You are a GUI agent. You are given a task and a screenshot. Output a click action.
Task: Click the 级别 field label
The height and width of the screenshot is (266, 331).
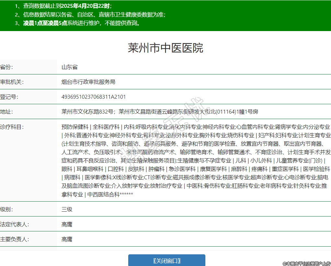(7, 209)
